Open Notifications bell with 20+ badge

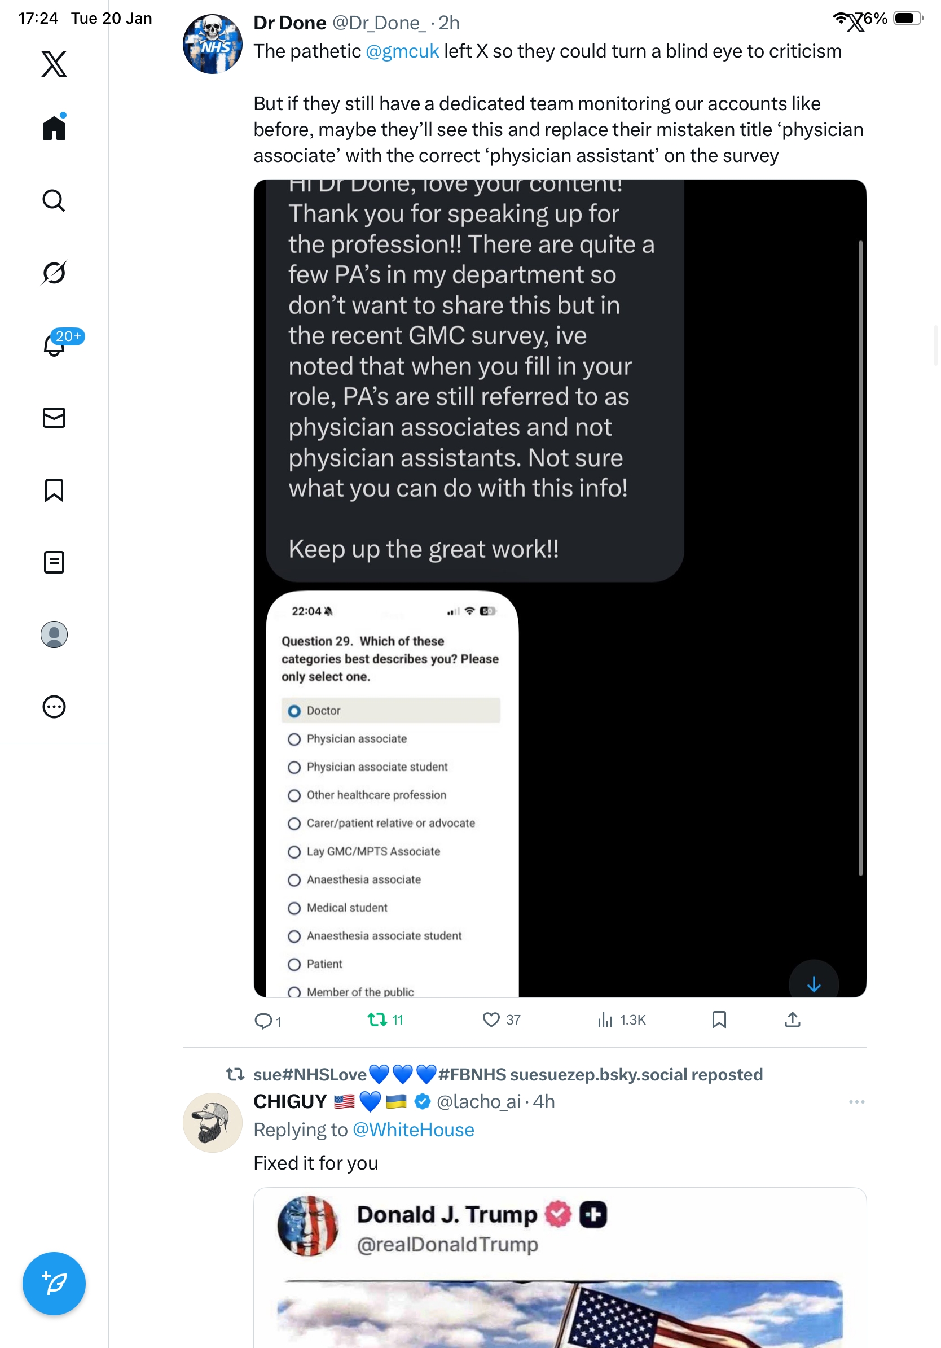54,345
